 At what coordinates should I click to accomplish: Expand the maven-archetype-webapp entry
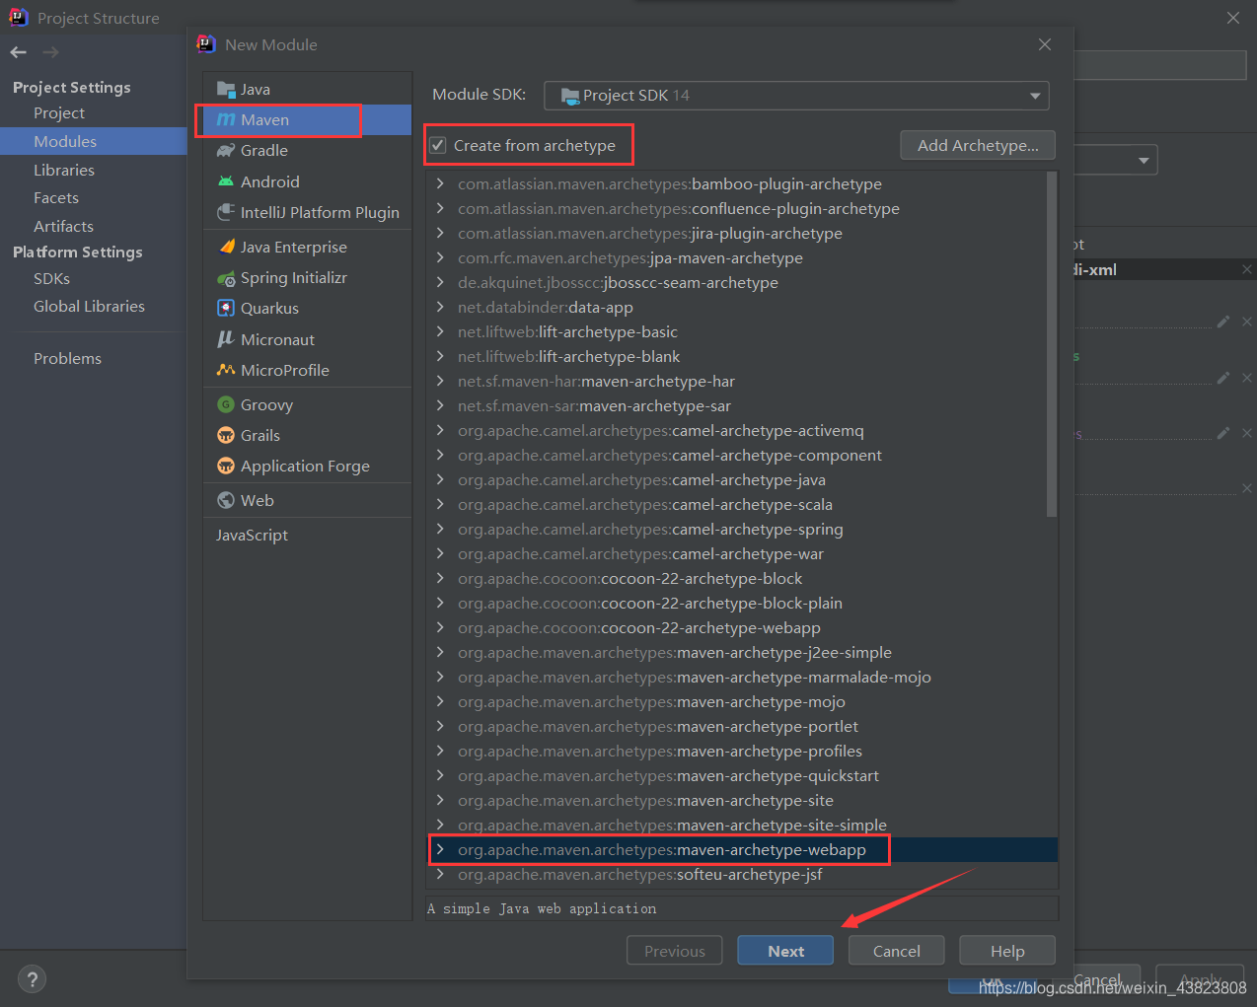coord(440,849)
